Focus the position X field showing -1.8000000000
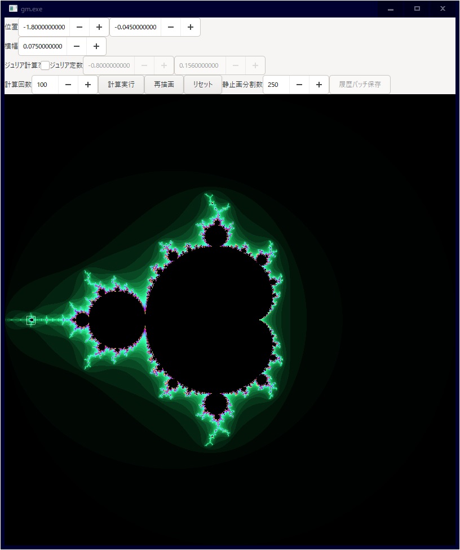Image resolution: width=460 pixels, height=550 pixels. (x=44, y=27)
